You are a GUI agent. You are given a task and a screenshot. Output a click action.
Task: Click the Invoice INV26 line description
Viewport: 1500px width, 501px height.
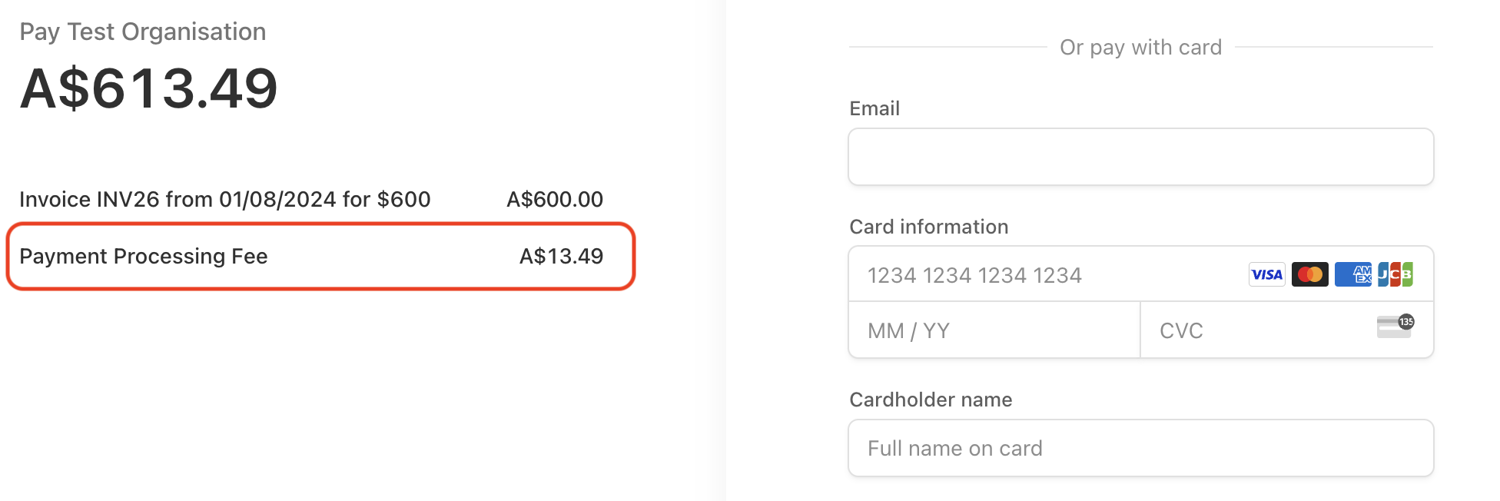pos(224,199)
